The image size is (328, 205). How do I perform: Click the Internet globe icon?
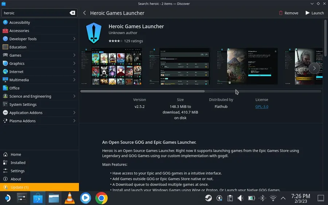[x=5, y=71]
